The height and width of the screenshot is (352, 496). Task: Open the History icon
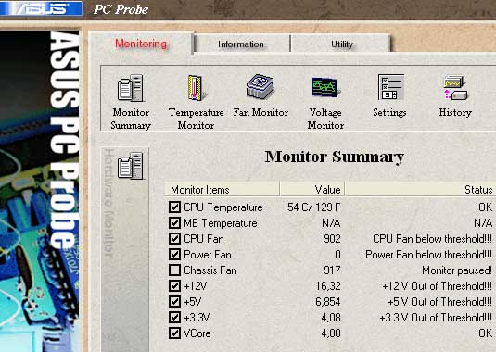pyautogui.click(x=455, y=87)
